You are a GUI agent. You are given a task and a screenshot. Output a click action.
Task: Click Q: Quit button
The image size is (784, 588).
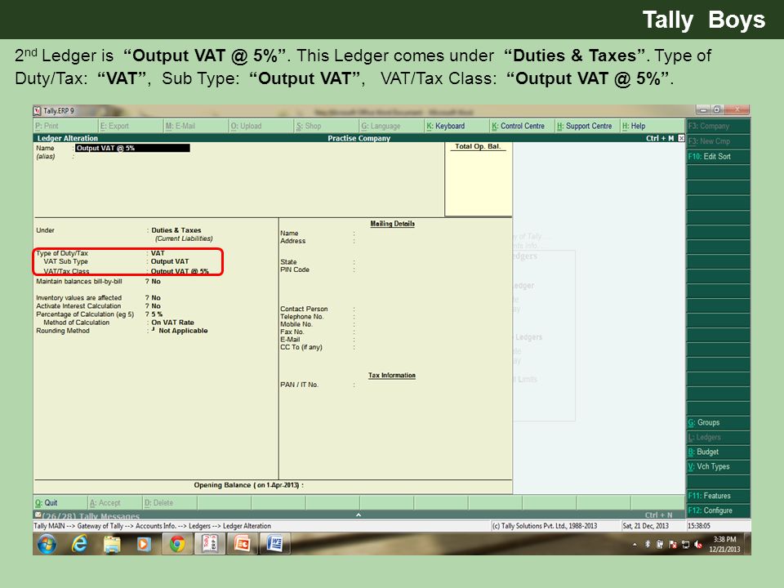[60, 502]
